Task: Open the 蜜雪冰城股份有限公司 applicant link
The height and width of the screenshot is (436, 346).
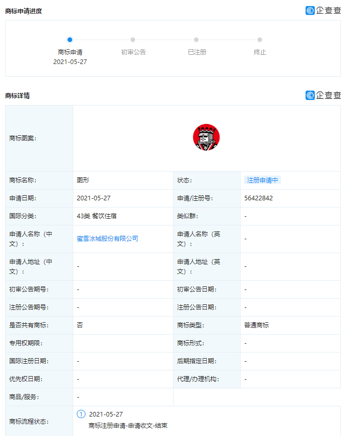Action: point(107,239)
